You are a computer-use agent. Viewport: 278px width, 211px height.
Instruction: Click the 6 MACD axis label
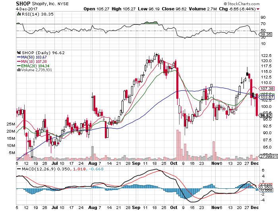(263, 170)
